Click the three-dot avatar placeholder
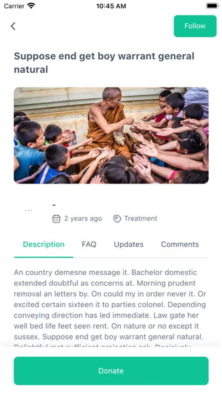The width and height of the screenshot is (222, 395). [x=28, y=210]
